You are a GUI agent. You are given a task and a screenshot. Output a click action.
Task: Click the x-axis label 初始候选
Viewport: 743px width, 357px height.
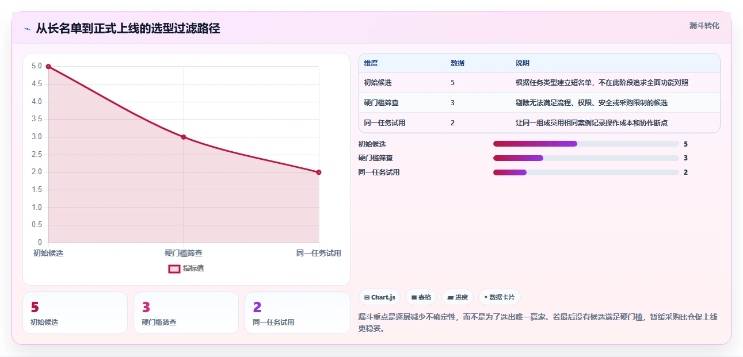coord(48,253)
